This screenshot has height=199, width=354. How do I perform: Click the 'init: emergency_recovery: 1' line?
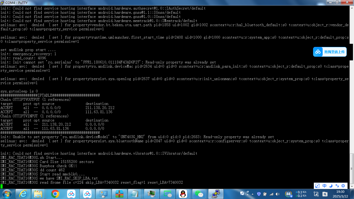tap(28, 54)
